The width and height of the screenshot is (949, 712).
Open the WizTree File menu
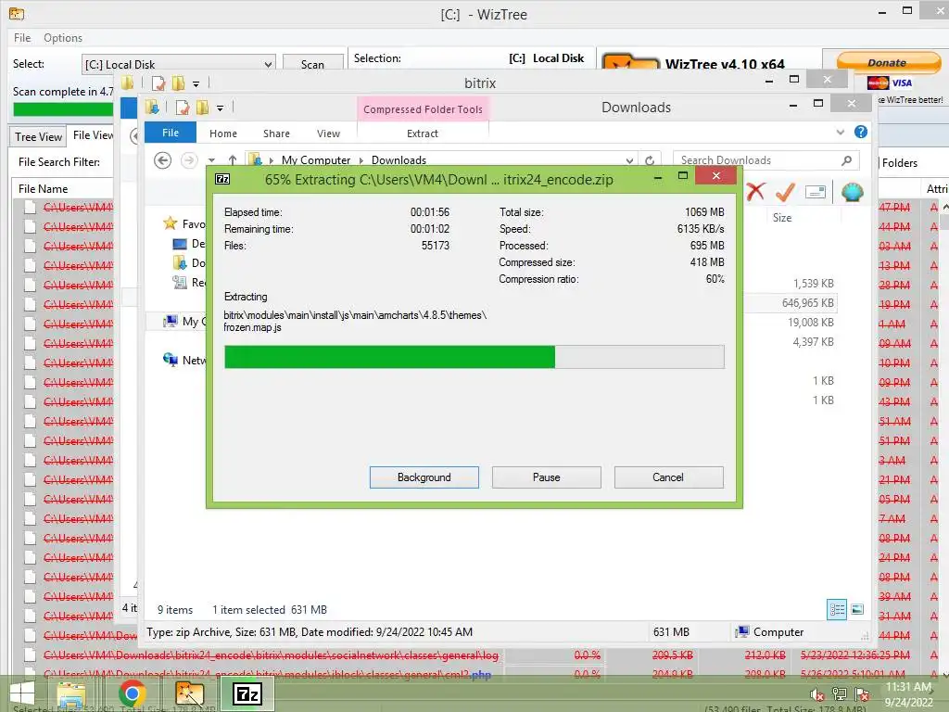point(22,37)
